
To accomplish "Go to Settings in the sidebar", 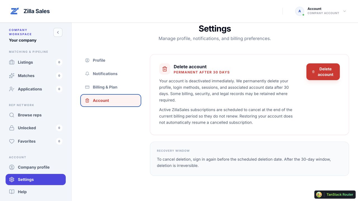I will pyautogui.click(x=36, y=180).
